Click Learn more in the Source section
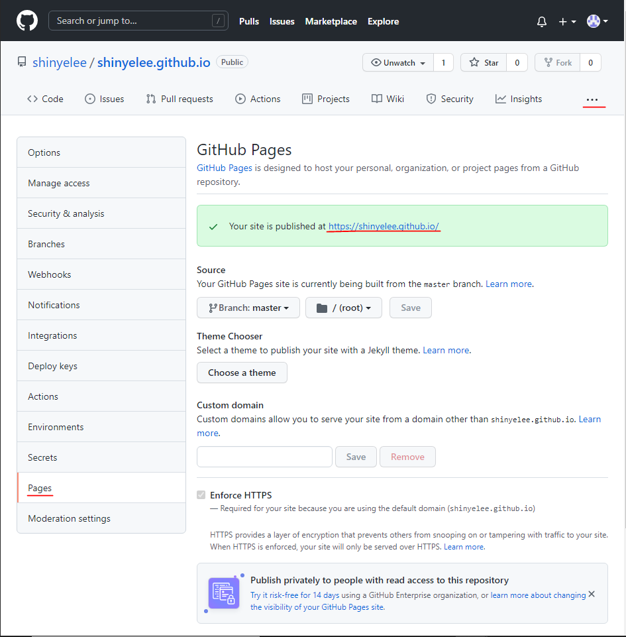This screenshot has width=626, height=637. (x=509, y=284)
